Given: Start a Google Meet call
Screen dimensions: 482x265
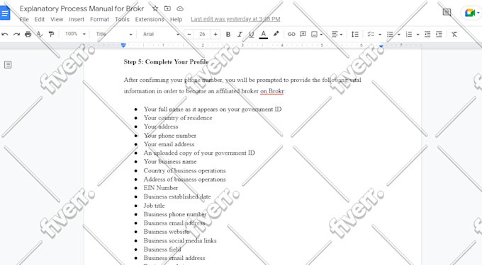Looking at the screenshot, I should point(471,13).
